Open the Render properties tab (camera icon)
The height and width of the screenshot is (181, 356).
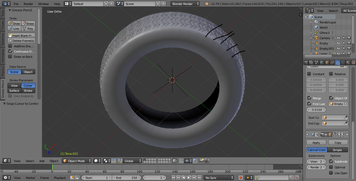click(x=306, y=62)
